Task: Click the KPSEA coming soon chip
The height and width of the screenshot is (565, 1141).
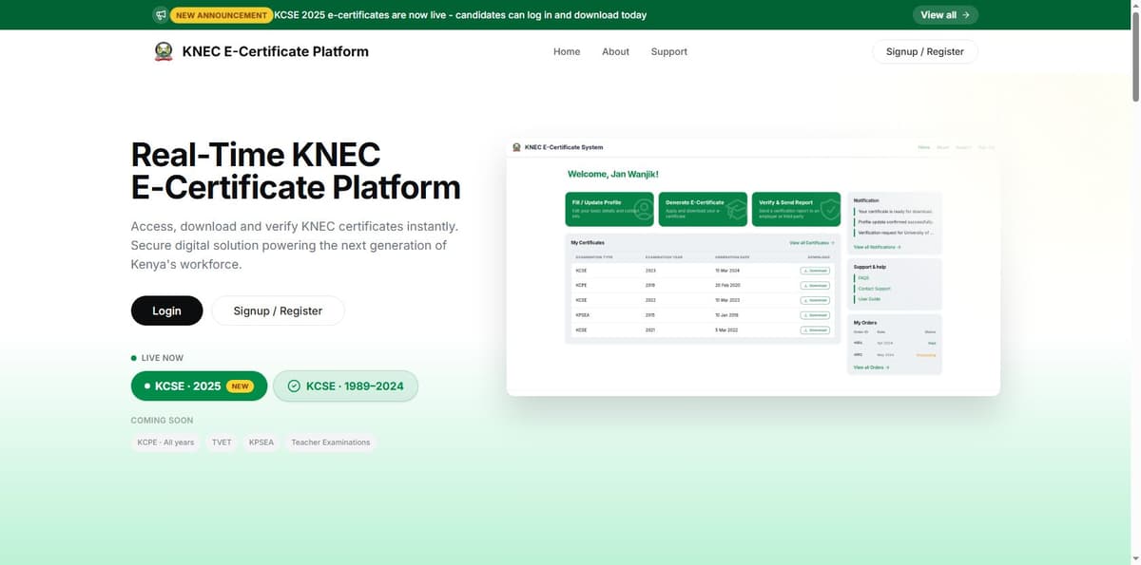Action: (x=261, y=443)
